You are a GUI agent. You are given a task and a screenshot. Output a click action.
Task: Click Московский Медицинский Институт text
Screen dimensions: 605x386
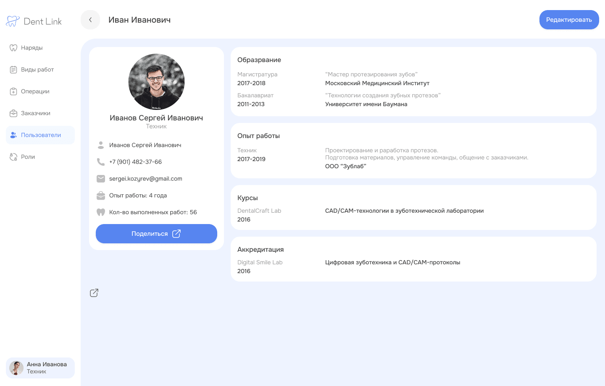pyautogui.click(x=377, y=83)
